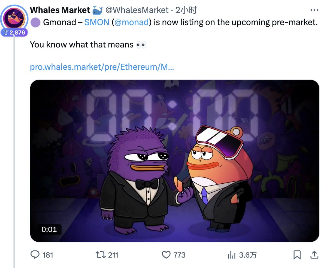
Task: Open the @WhalesMarket handle
Action: (x=137, y=10)
